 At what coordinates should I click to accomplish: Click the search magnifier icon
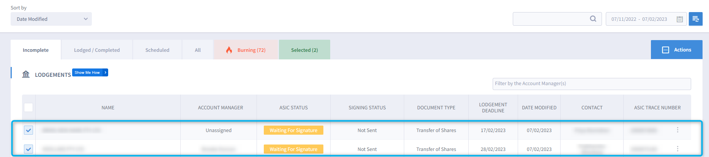[x=593, y=19]
